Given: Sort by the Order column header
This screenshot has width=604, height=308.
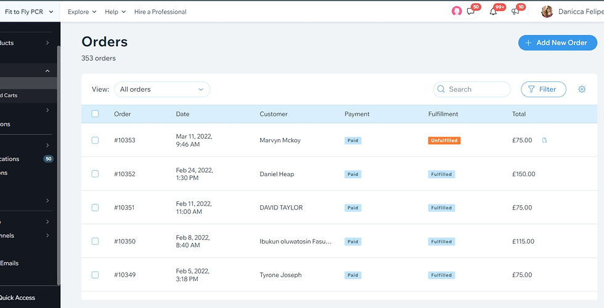Looking at the screenshot, I should pyautogui.click(x=122, y=114).
